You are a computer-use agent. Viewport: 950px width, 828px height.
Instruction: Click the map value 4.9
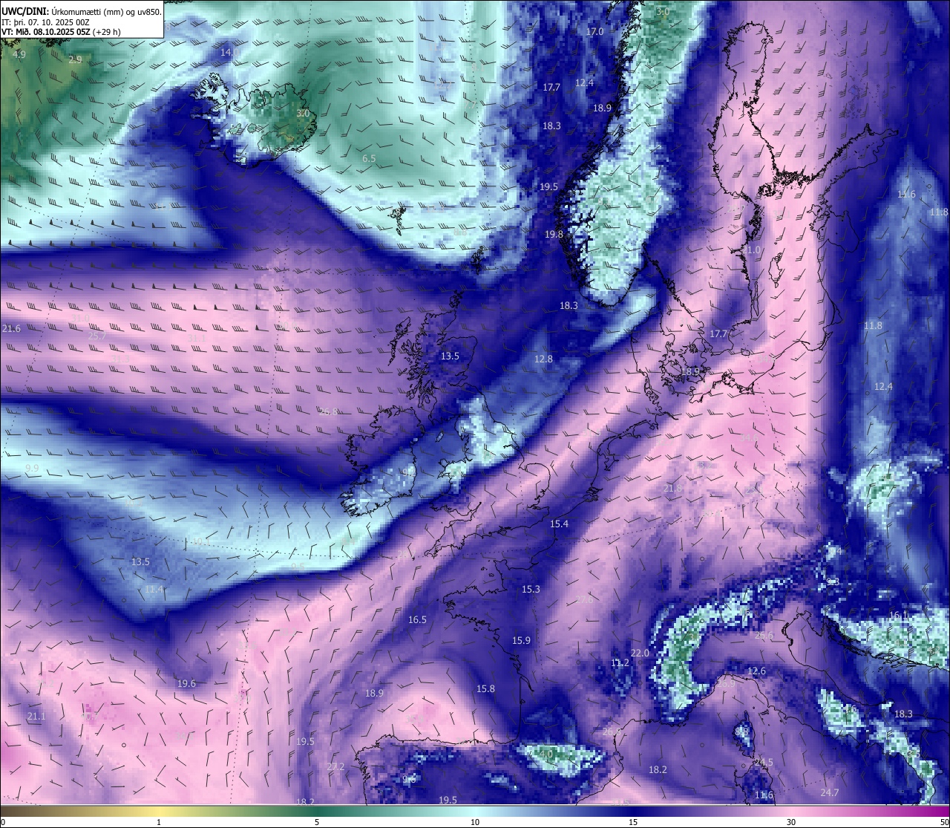19,54
